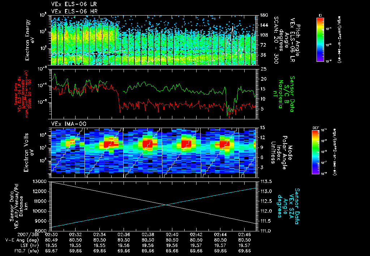Click the '2007/361' date label
Viewport: 370px width, 256px height.
(28, 235)
